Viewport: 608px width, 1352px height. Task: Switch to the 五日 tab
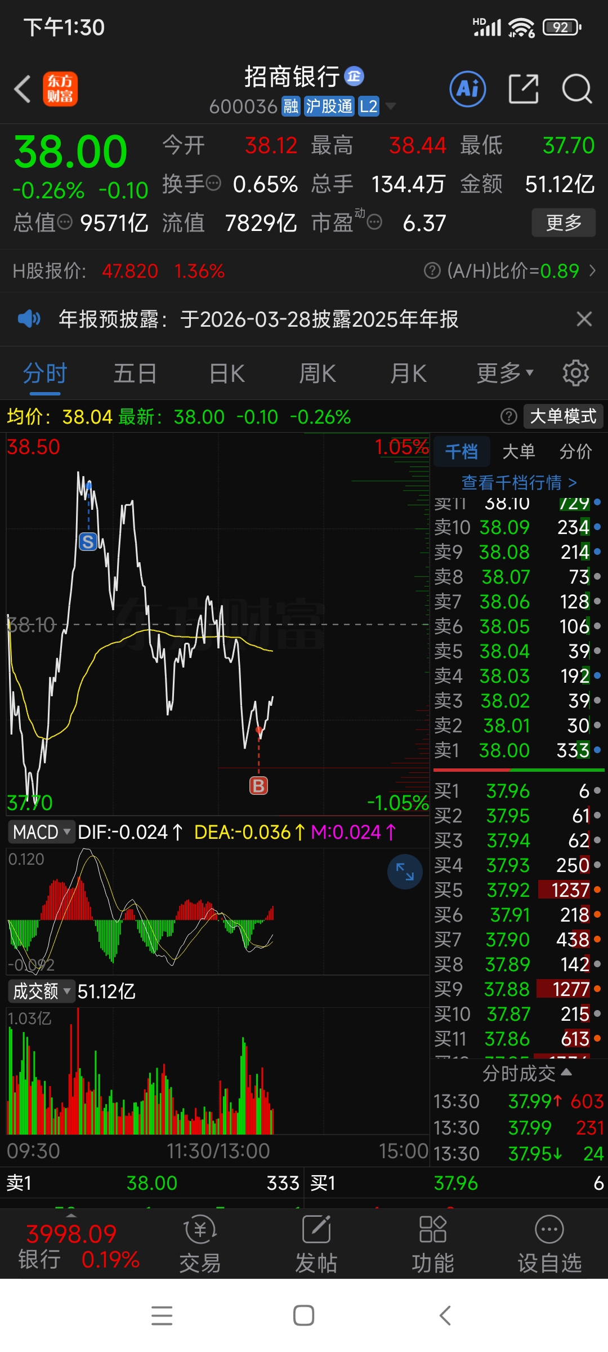click(x=135, y=373)
